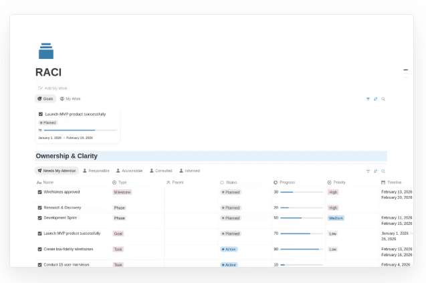This screenshot has width=426, height=283.
Task: Select the Responsible tab
Action: coord(96,171)
